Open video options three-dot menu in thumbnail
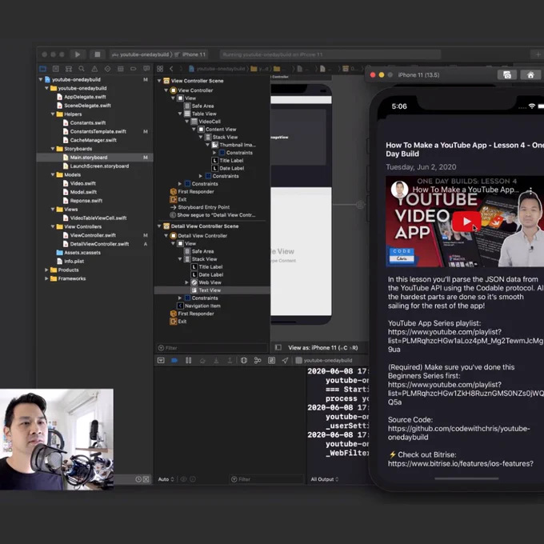The height and width of the screenshot is (544, 544). 530,190
